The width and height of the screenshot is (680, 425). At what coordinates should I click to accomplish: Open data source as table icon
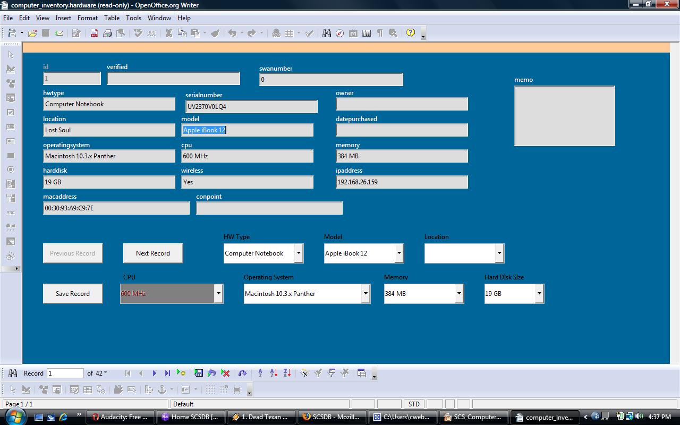click(362, 373)
